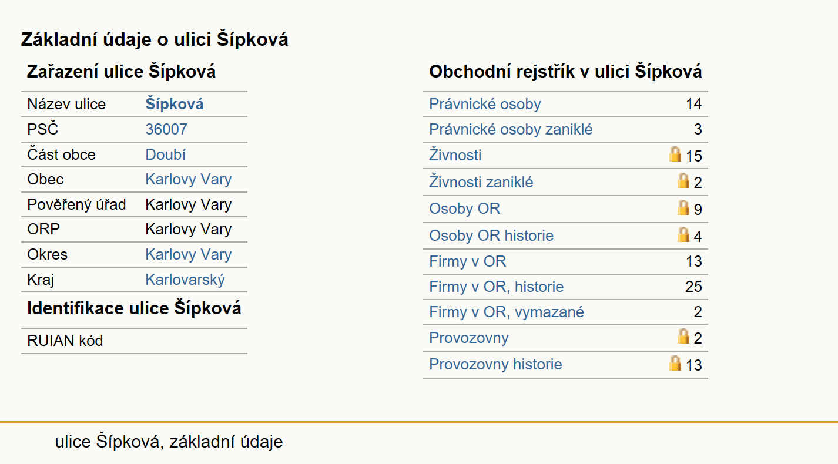Click the padlock icon next to Osoby OR

683,207
